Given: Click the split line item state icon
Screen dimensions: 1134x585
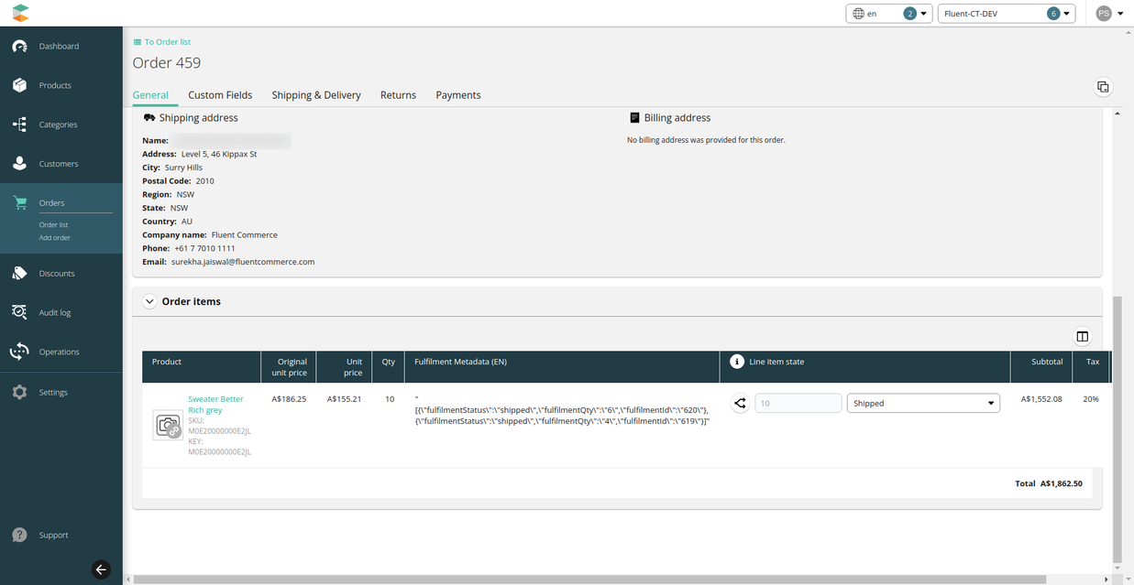Looking at the screenshot, I should 740,403.
